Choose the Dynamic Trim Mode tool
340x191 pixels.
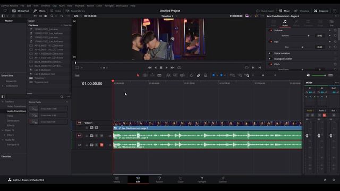pyautogui.click(x=152, y=75)
